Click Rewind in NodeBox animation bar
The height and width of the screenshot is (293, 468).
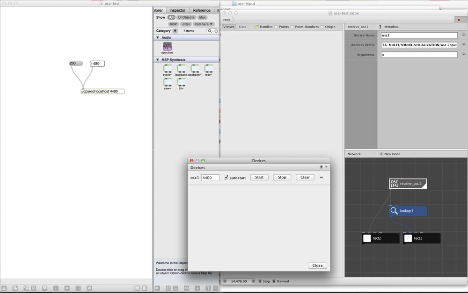tap(280, 281)
